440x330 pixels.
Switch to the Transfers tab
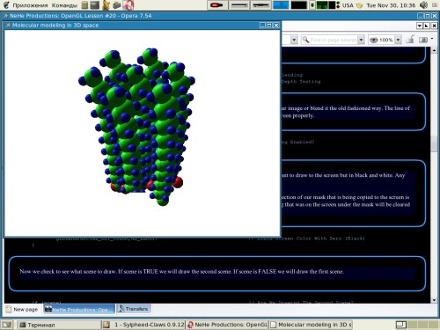click(134, 309)
